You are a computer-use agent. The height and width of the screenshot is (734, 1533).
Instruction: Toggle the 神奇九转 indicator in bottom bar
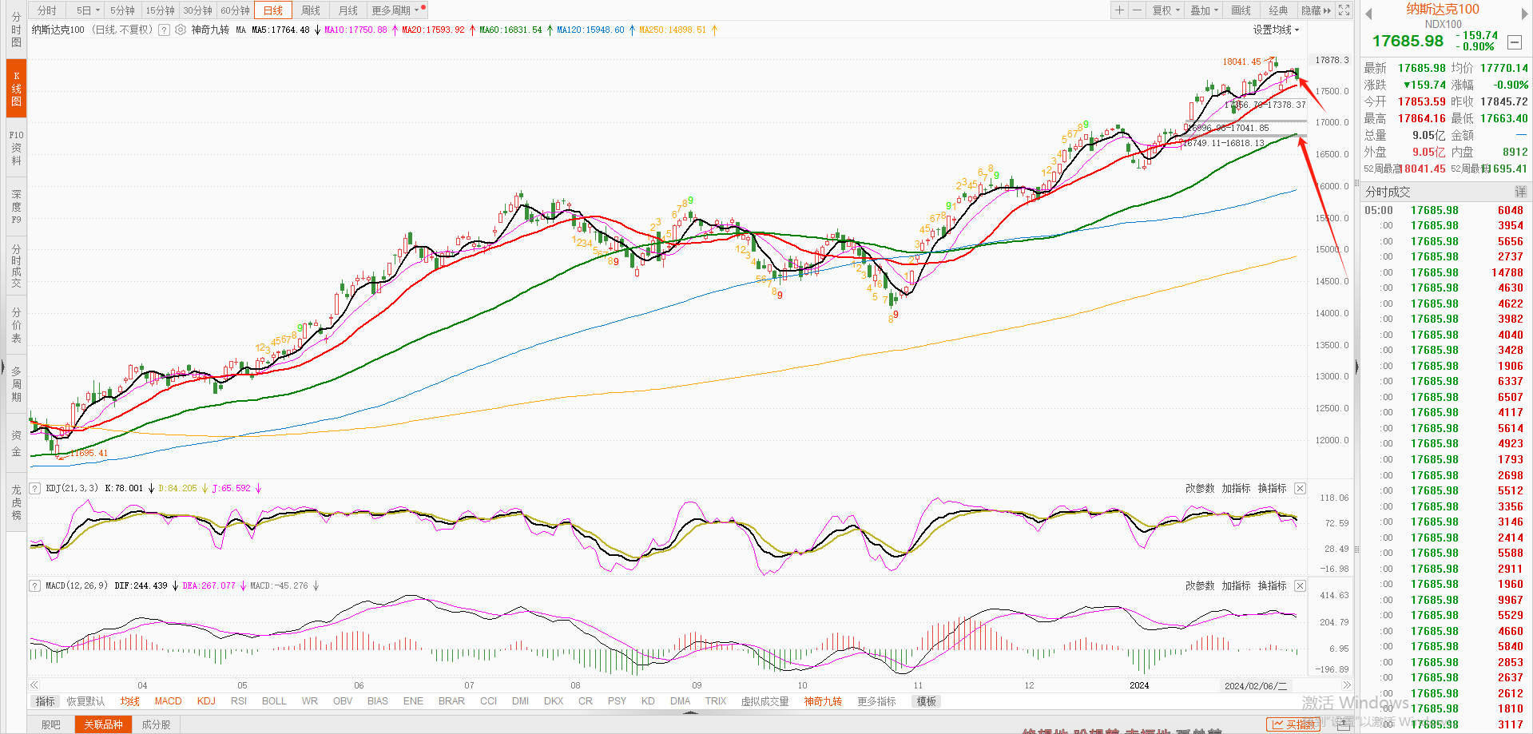tap(823, 701)
